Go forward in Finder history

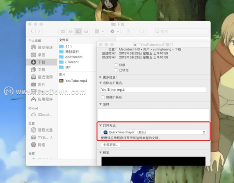(39, 31)
